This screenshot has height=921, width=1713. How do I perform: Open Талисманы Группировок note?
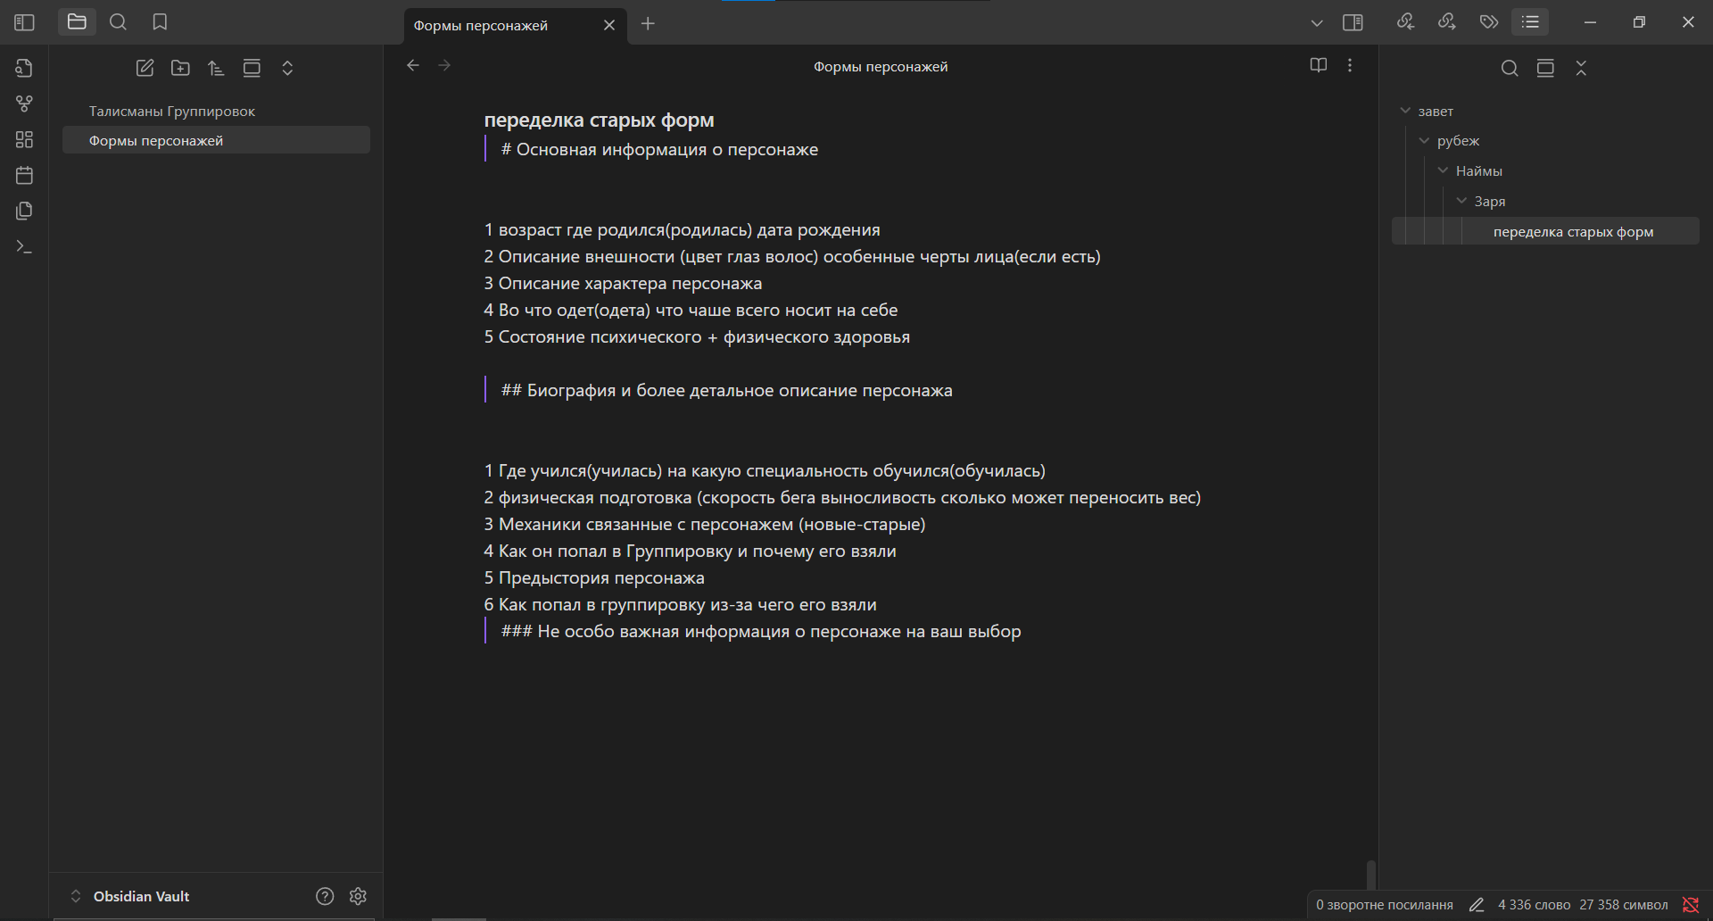point(216,111)
